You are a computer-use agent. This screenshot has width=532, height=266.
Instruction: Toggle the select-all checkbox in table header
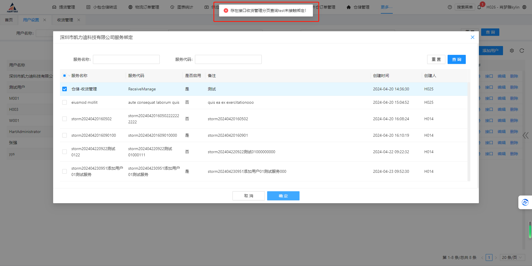coord(65,76)
